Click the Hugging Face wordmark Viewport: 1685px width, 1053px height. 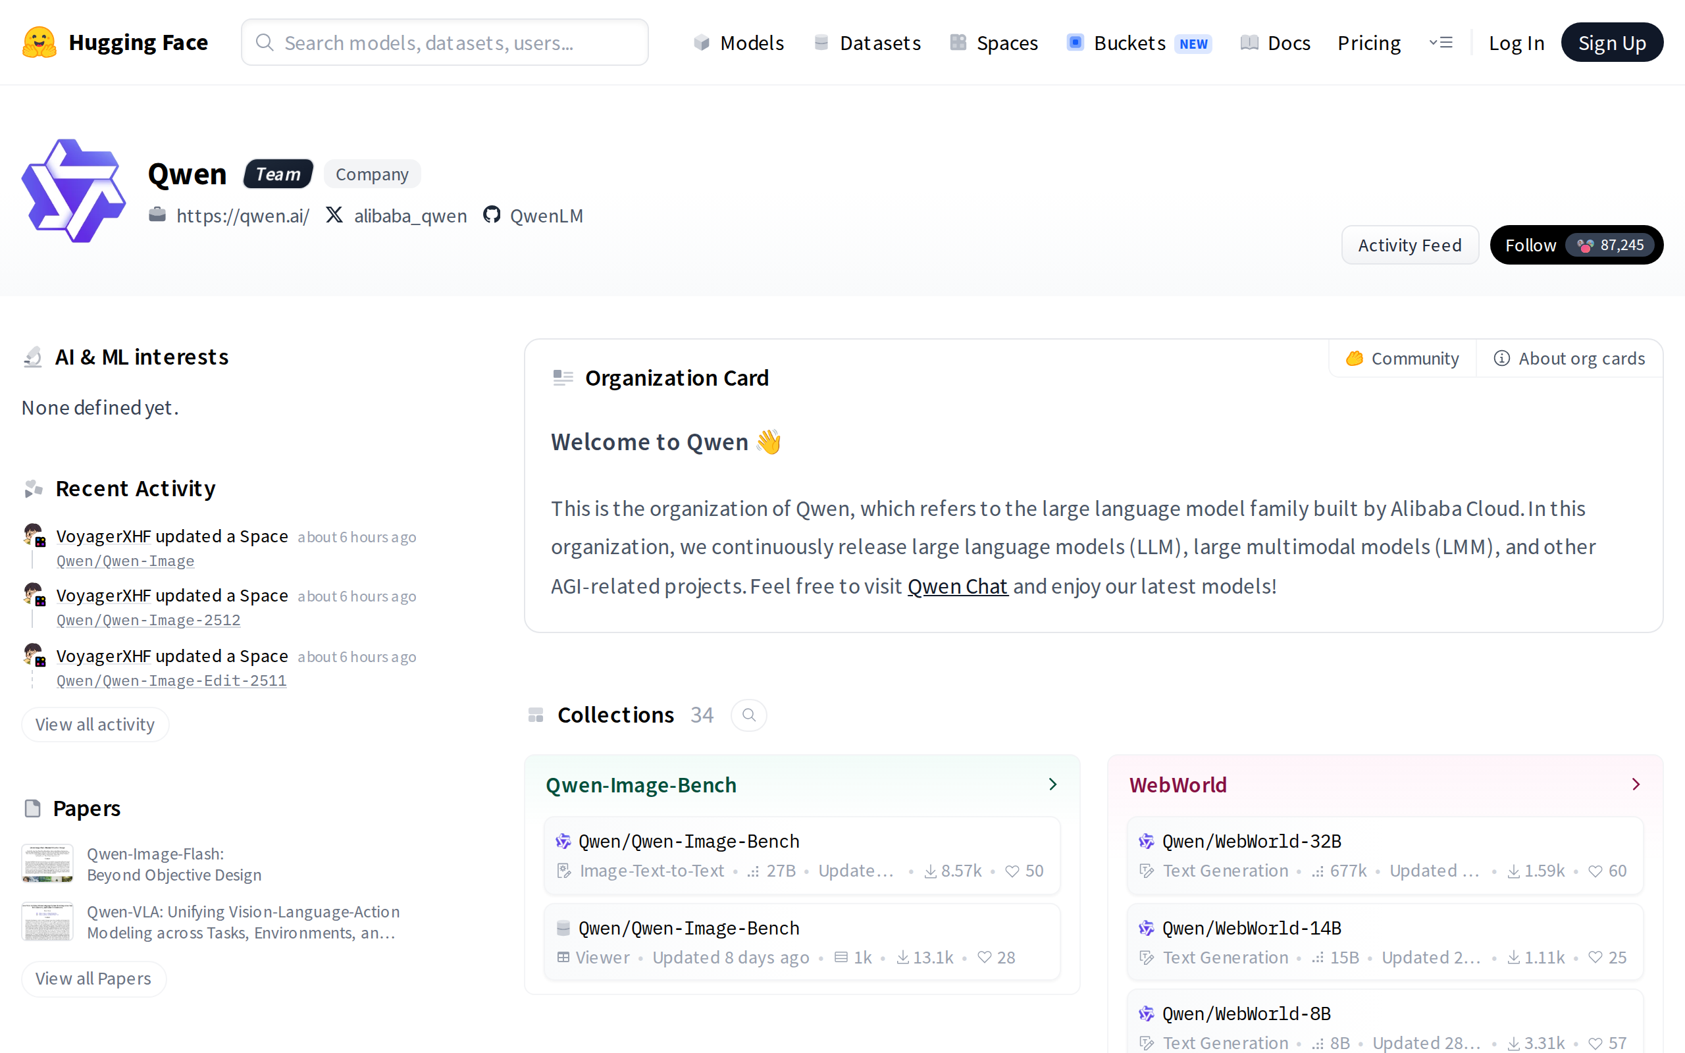coord(139,43)
